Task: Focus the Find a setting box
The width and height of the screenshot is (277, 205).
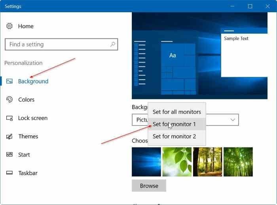Action: click(61, 44)
